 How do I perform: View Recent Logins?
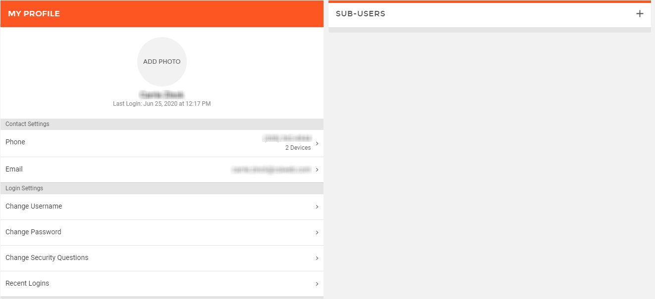pyautogui.click(x=162, y=284)
